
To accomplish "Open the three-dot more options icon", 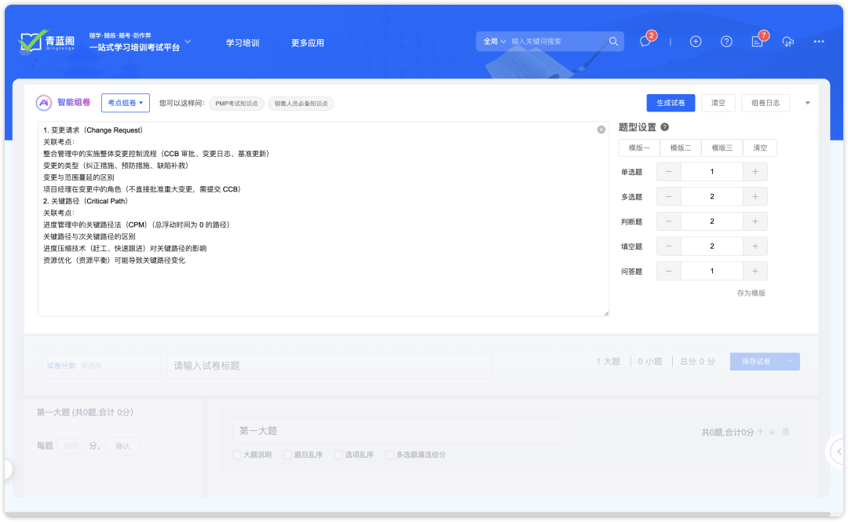I will pos(818,42).
